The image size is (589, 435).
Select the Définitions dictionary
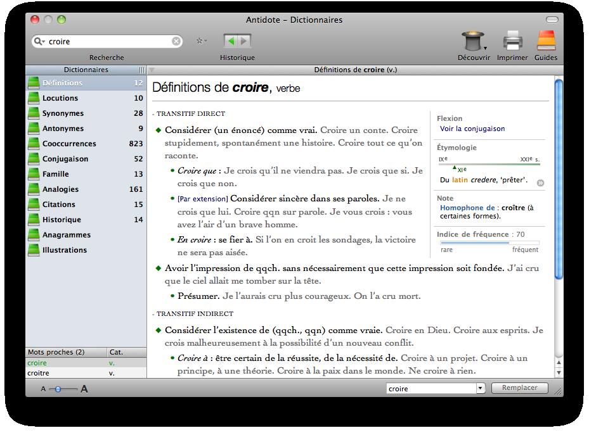[x=86, y=83]
